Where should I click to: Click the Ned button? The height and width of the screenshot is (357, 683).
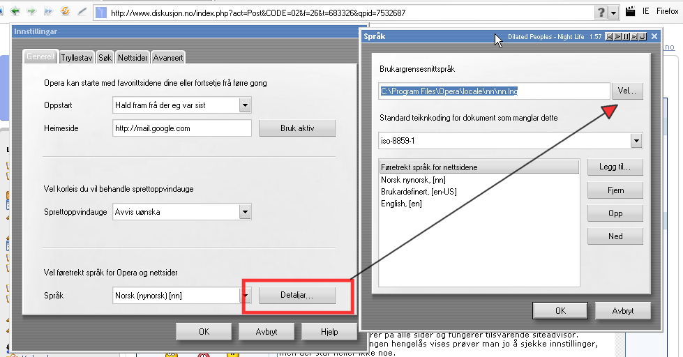click(x=615, y=236)
